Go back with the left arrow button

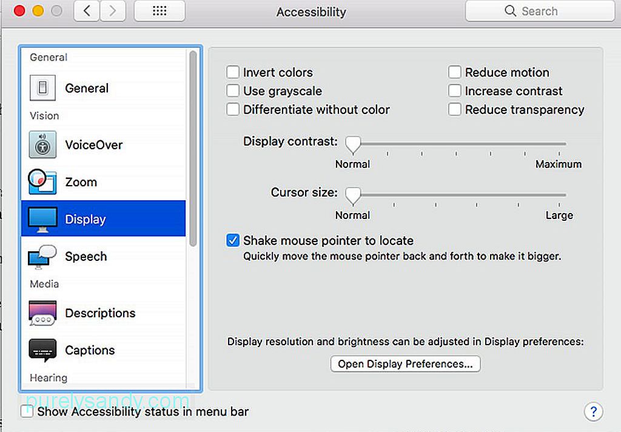(87, 11)
